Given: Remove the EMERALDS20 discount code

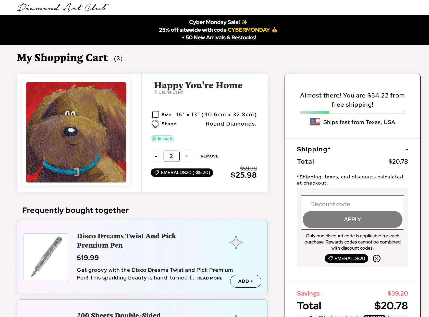Looking at the screenshot, I should [376, 259].
